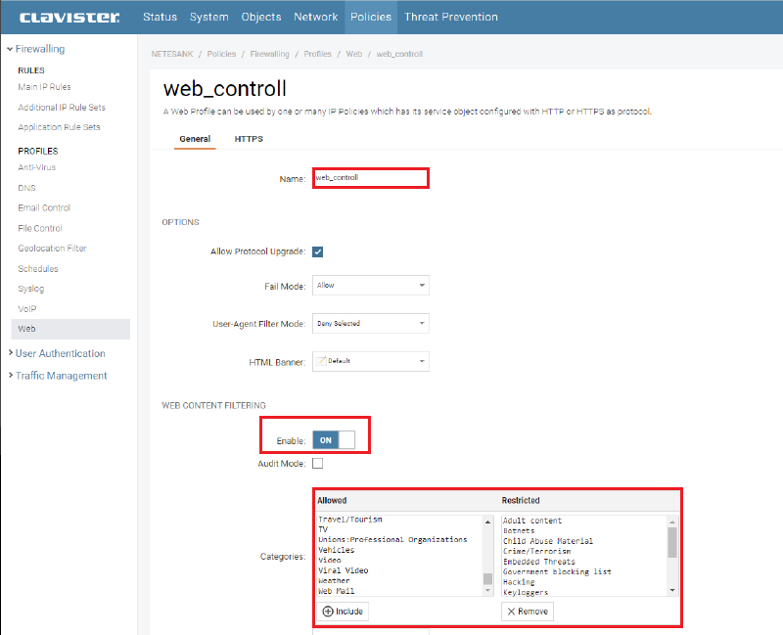Screen dimensions: 783x635
Task: Open the Network menu
Action: coord(315,17)
